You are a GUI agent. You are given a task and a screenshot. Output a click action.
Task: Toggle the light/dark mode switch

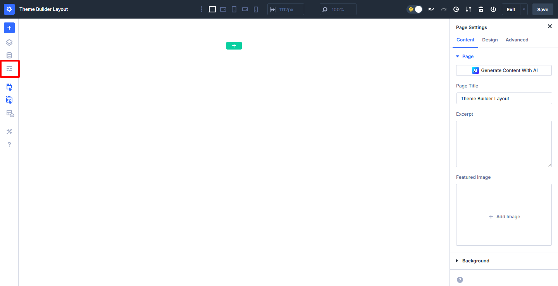[x=415, y=9]
